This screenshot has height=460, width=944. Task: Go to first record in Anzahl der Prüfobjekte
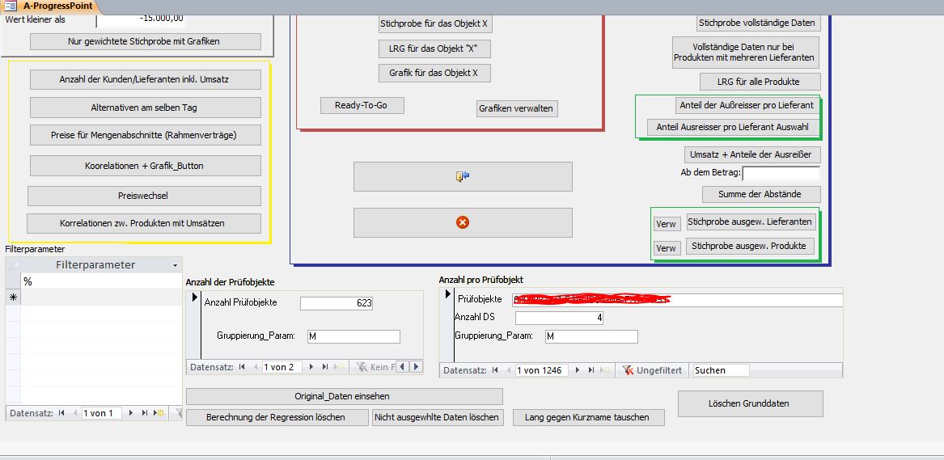pyautogui.click(x=242, y=367)
